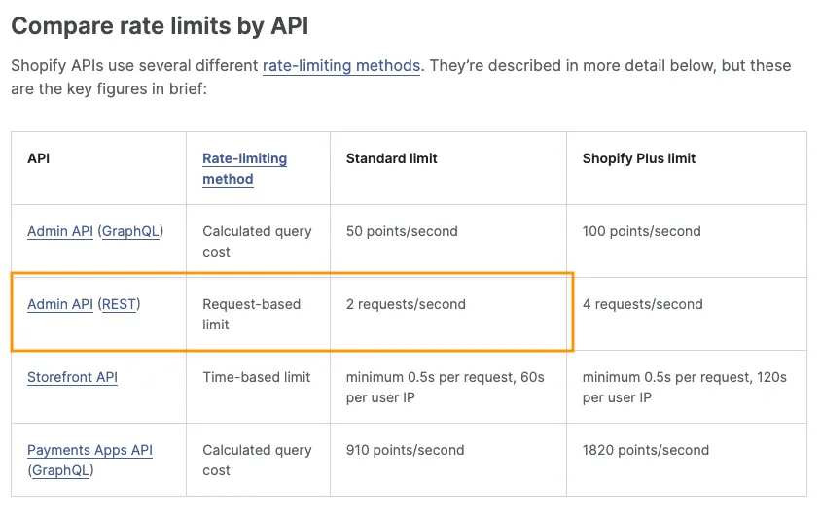Select 'Calculated query cost' in Admin GraphQL row

point(258,241)
